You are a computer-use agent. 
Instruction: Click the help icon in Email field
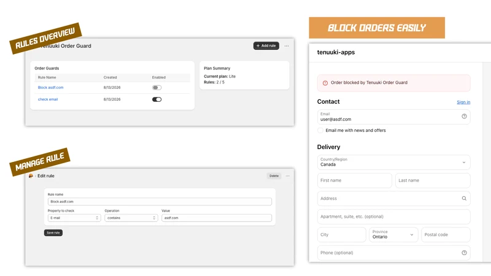(464, 117)
